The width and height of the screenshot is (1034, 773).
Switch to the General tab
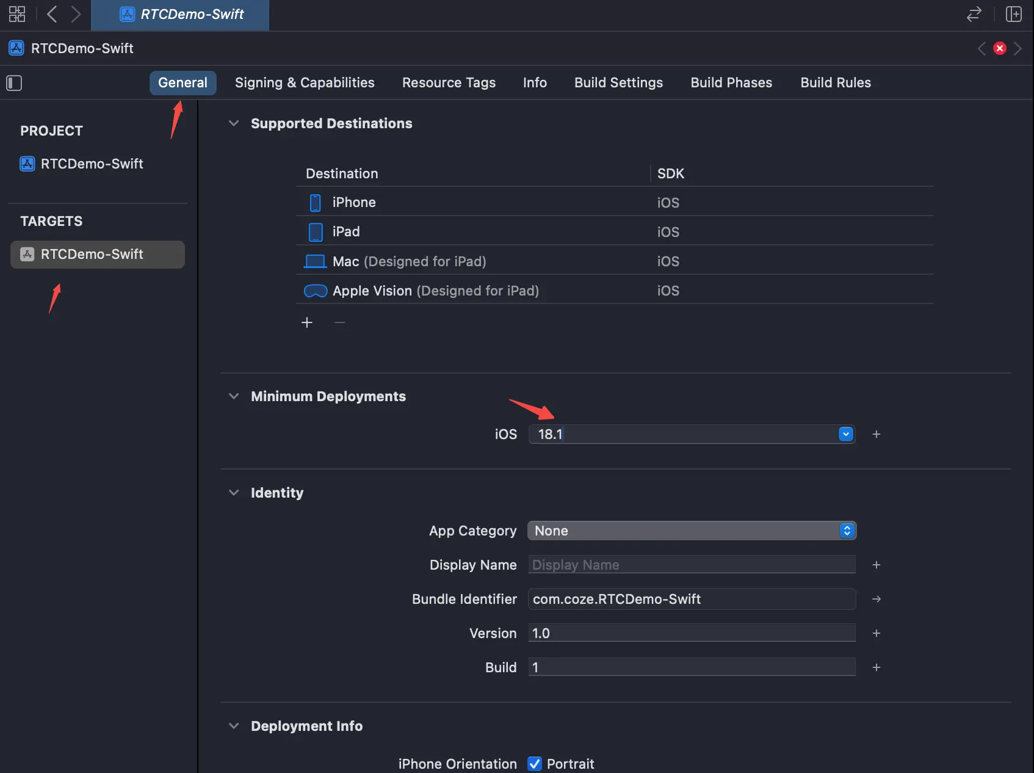(183, 83)
